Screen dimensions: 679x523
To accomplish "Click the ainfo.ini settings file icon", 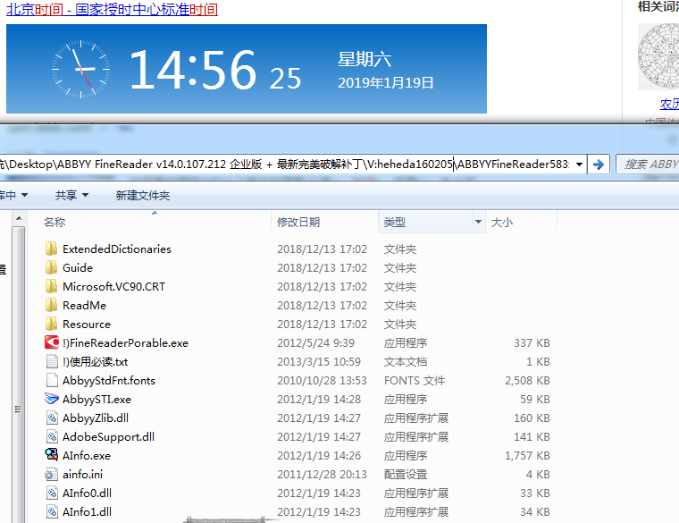I will [x=52, y=474].
